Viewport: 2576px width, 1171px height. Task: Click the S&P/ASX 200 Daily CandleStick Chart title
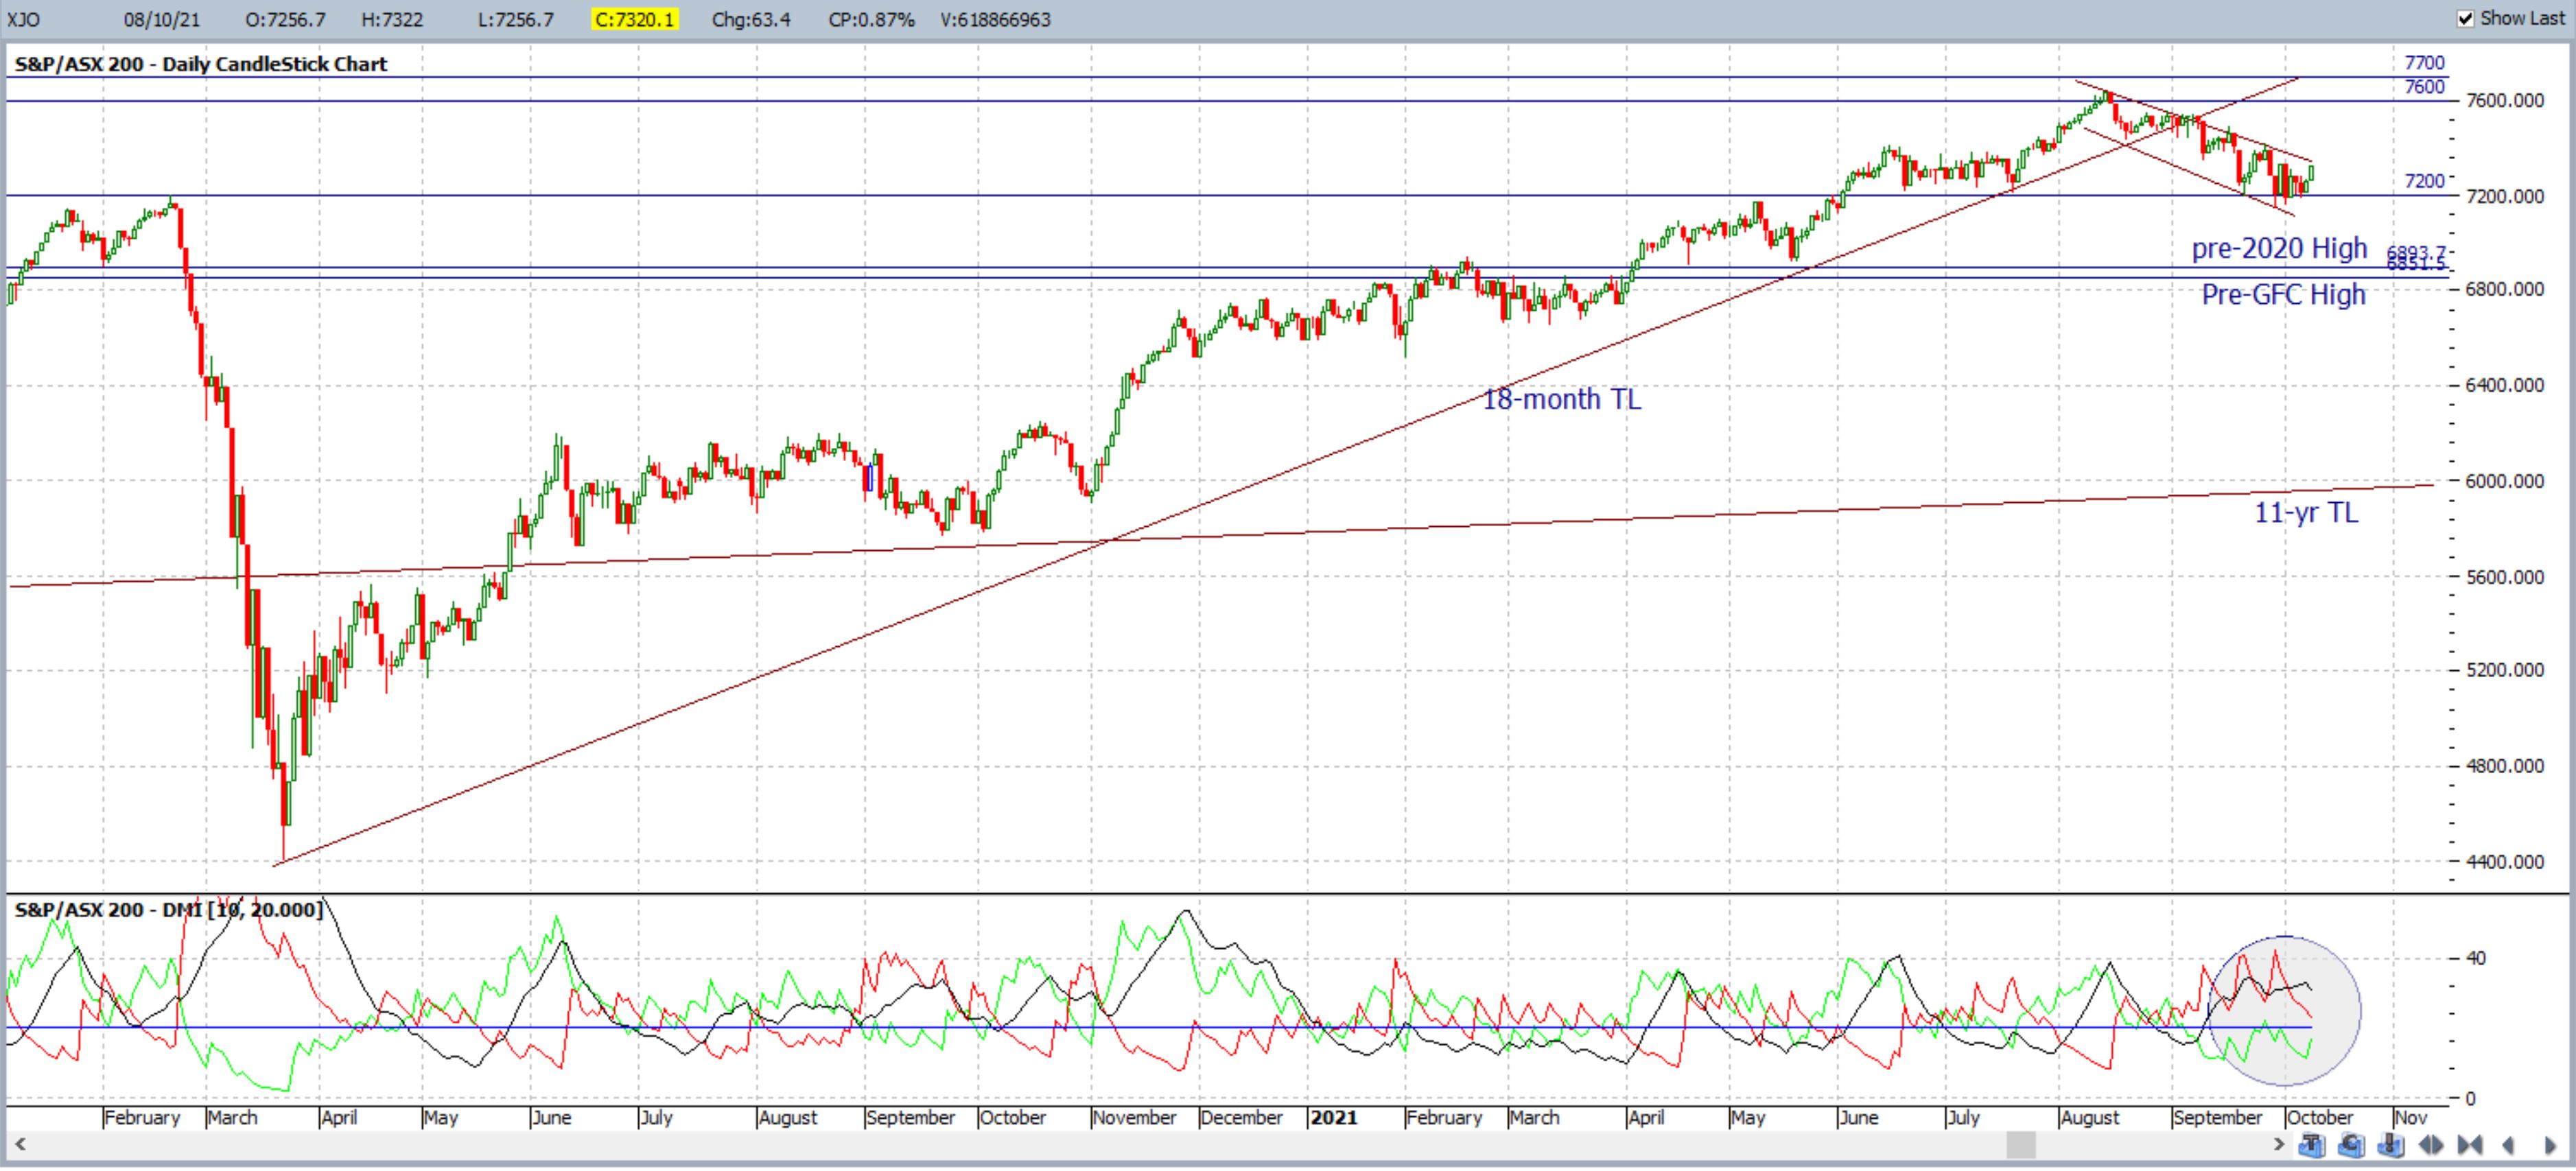200,64
